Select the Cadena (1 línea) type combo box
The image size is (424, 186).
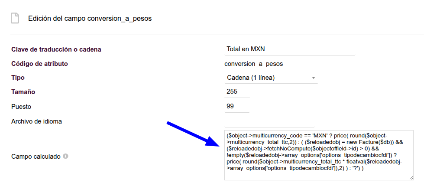tap(271, 78)
